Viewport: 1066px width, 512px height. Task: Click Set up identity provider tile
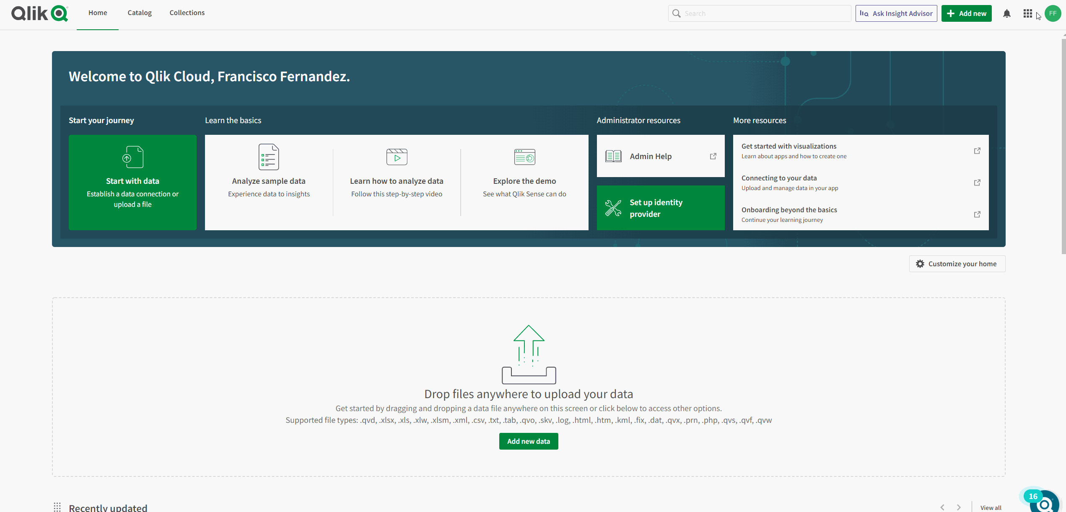point(661,208)
